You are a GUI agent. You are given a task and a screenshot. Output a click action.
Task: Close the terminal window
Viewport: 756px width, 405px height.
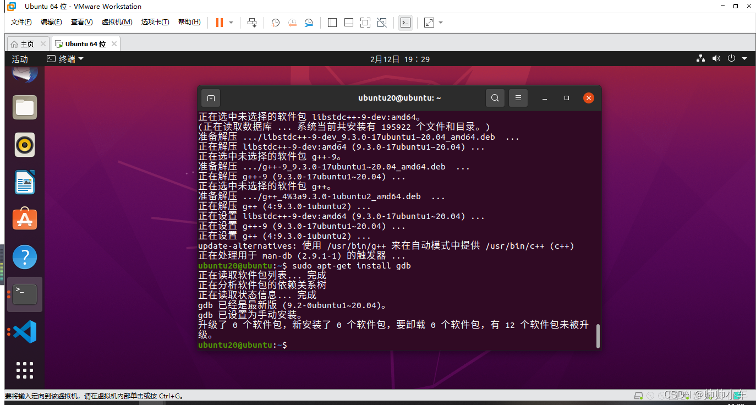pos(589,98)
